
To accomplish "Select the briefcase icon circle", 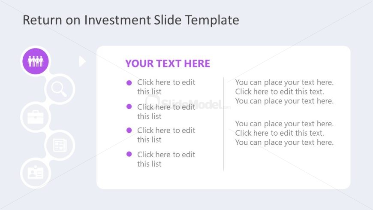I will 36,117.
